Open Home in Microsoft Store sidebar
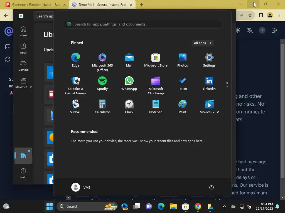Viewport: 285px width, 213px height. coord(23,32)
